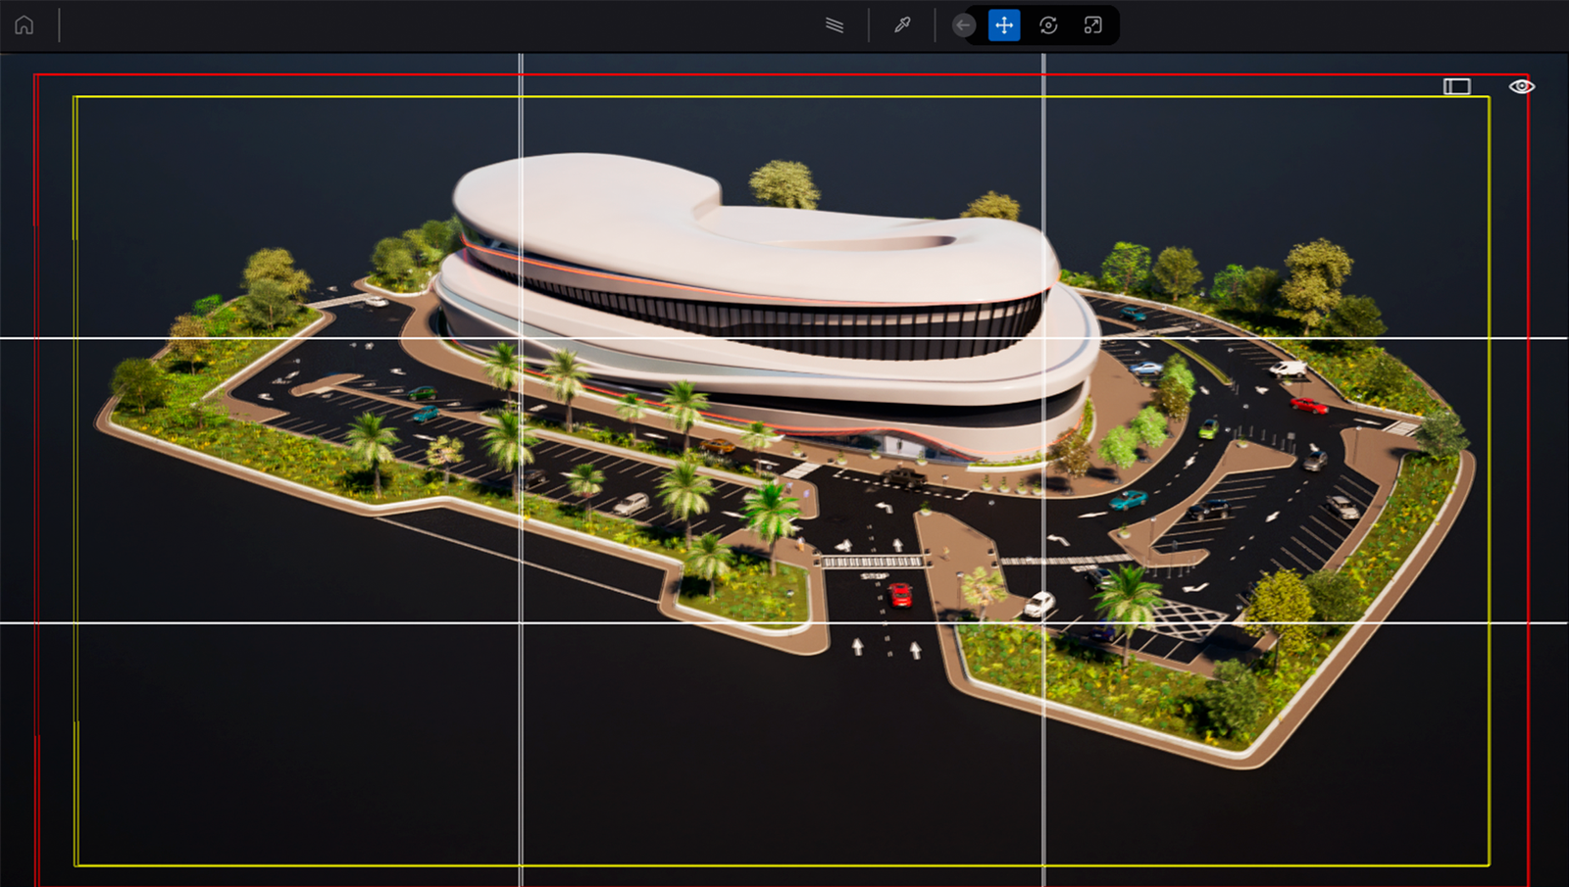Go to the Home screen
1569x887 pixels.
pos(24,25)
